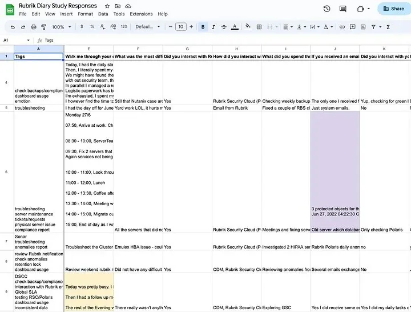
Task: Select the purple highlighted cell in column J
Action: (335, 172)
